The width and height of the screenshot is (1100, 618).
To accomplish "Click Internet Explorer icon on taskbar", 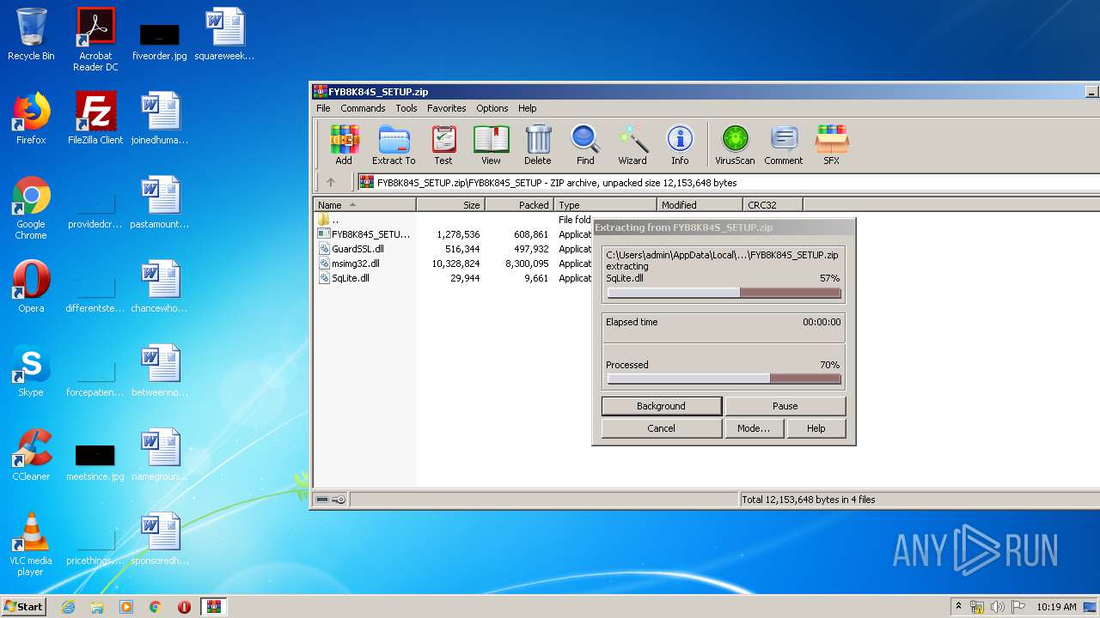I will [x=69, y=607].
